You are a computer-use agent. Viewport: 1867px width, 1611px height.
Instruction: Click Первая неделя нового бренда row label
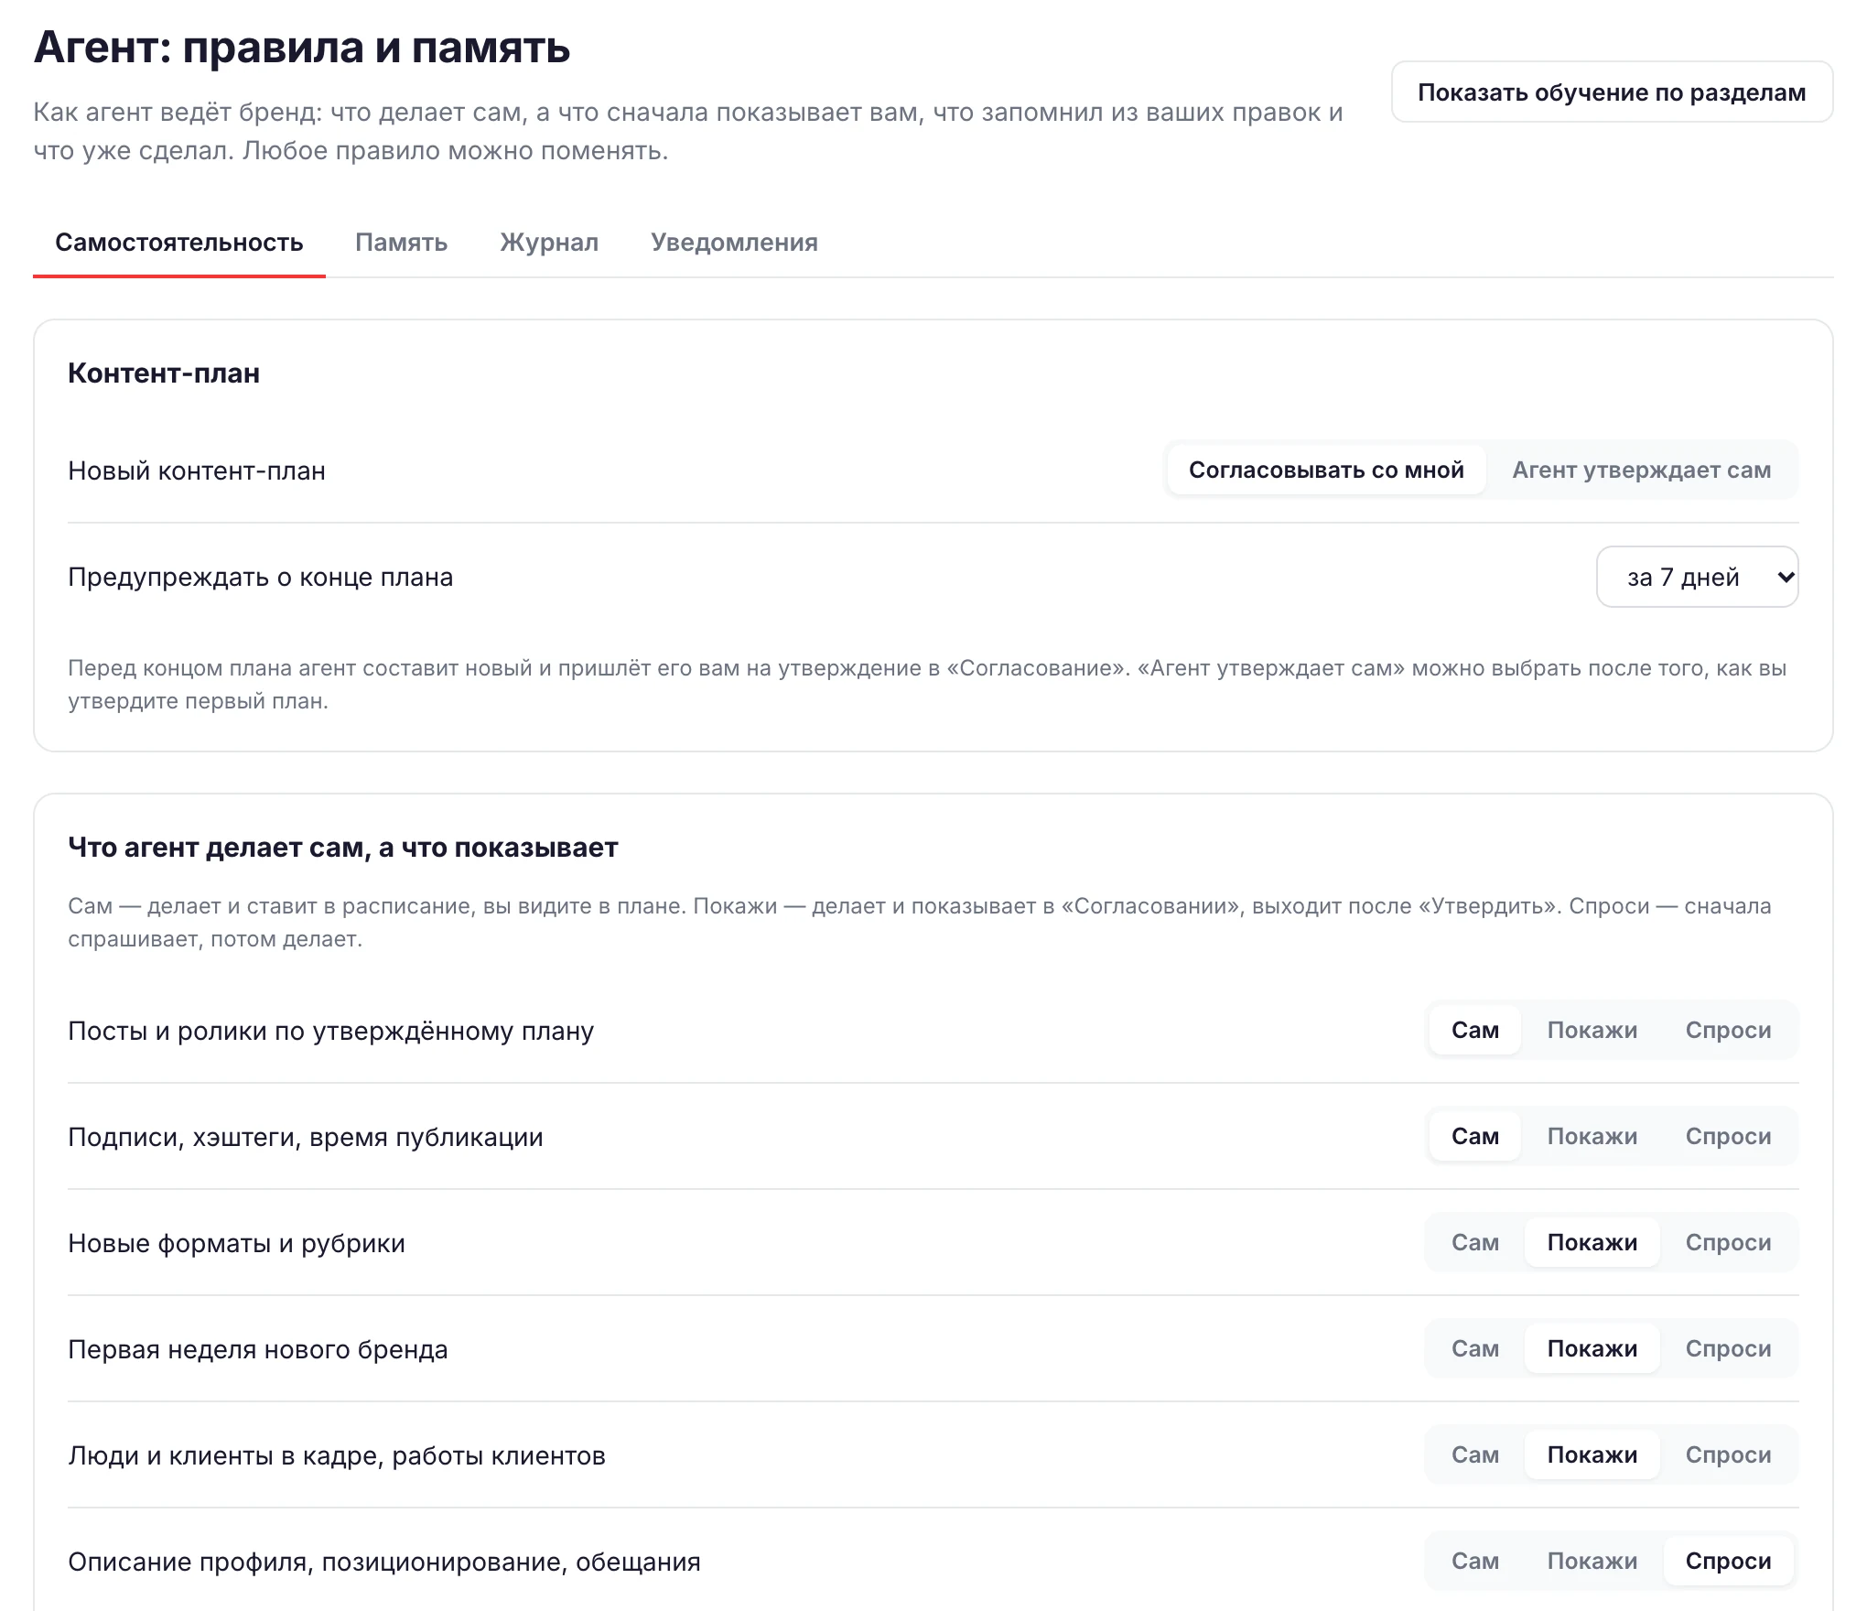[x=258, y=1349]
